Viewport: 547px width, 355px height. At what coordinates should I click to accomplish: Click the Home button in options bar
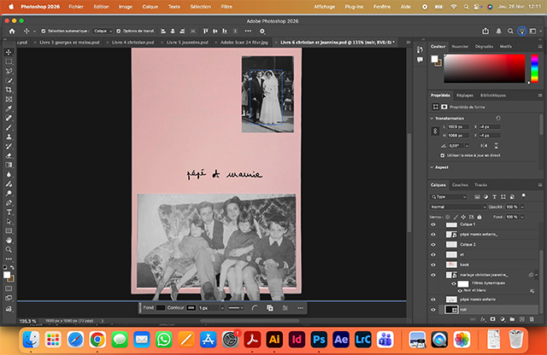pyautogui.click(x=12, y=32)
